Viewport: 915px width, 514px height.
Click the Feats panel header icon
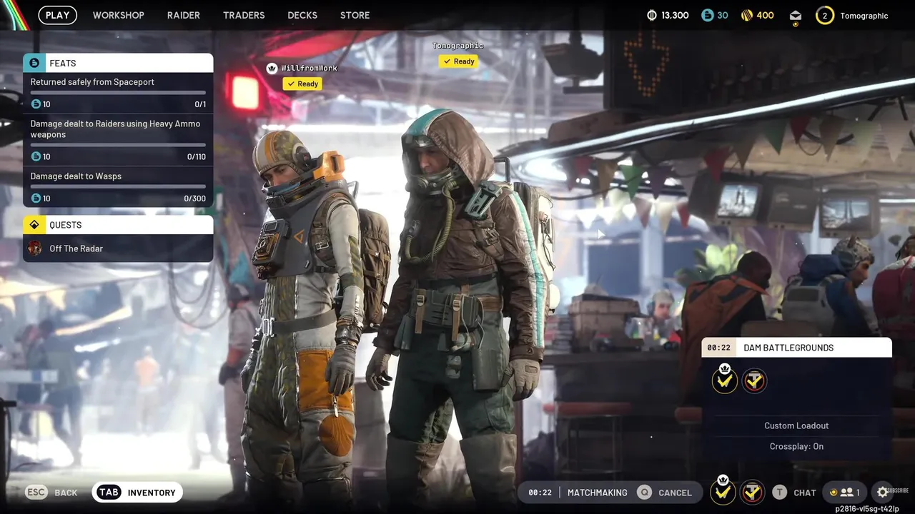point(34,63)
